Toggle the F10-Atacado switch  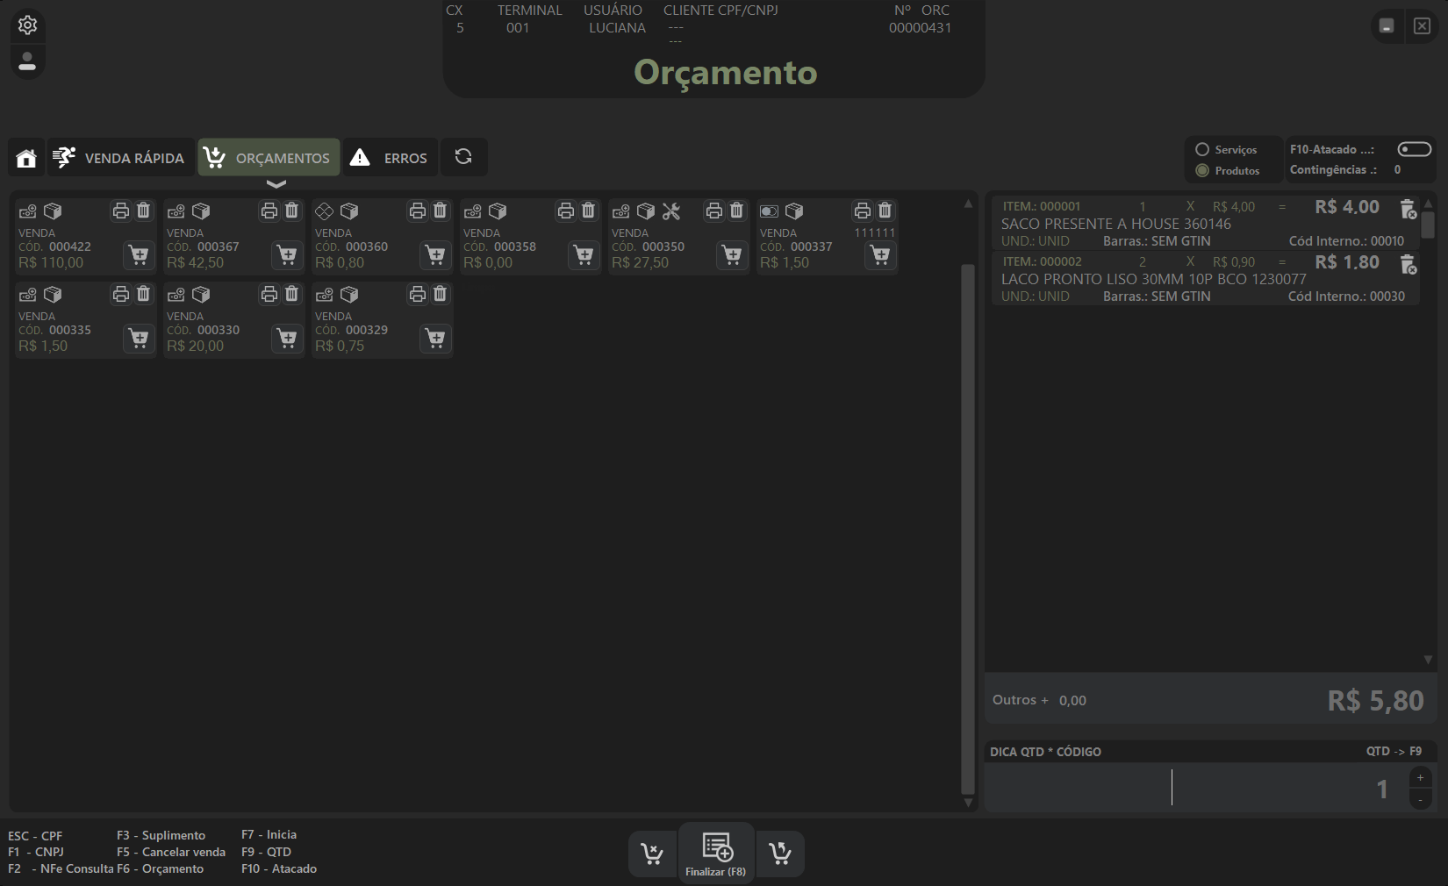click(1414, 149)
